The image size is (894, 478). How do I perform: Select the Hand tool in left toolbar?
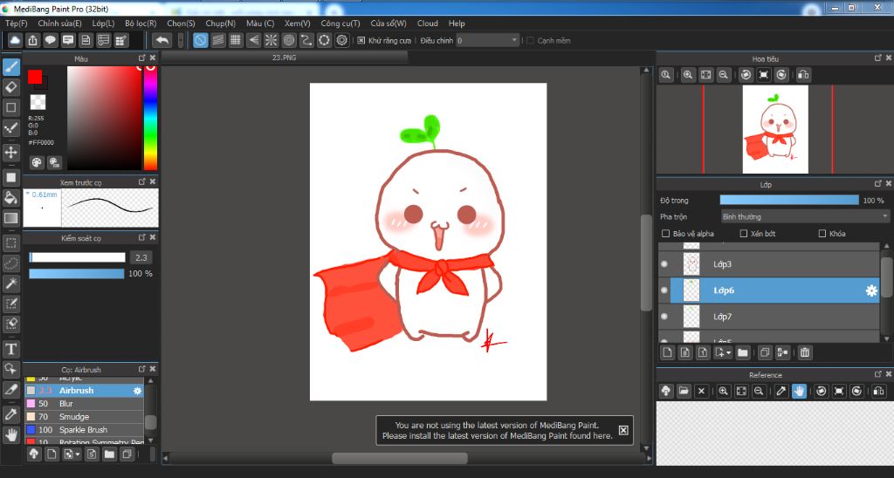(10, 434)
